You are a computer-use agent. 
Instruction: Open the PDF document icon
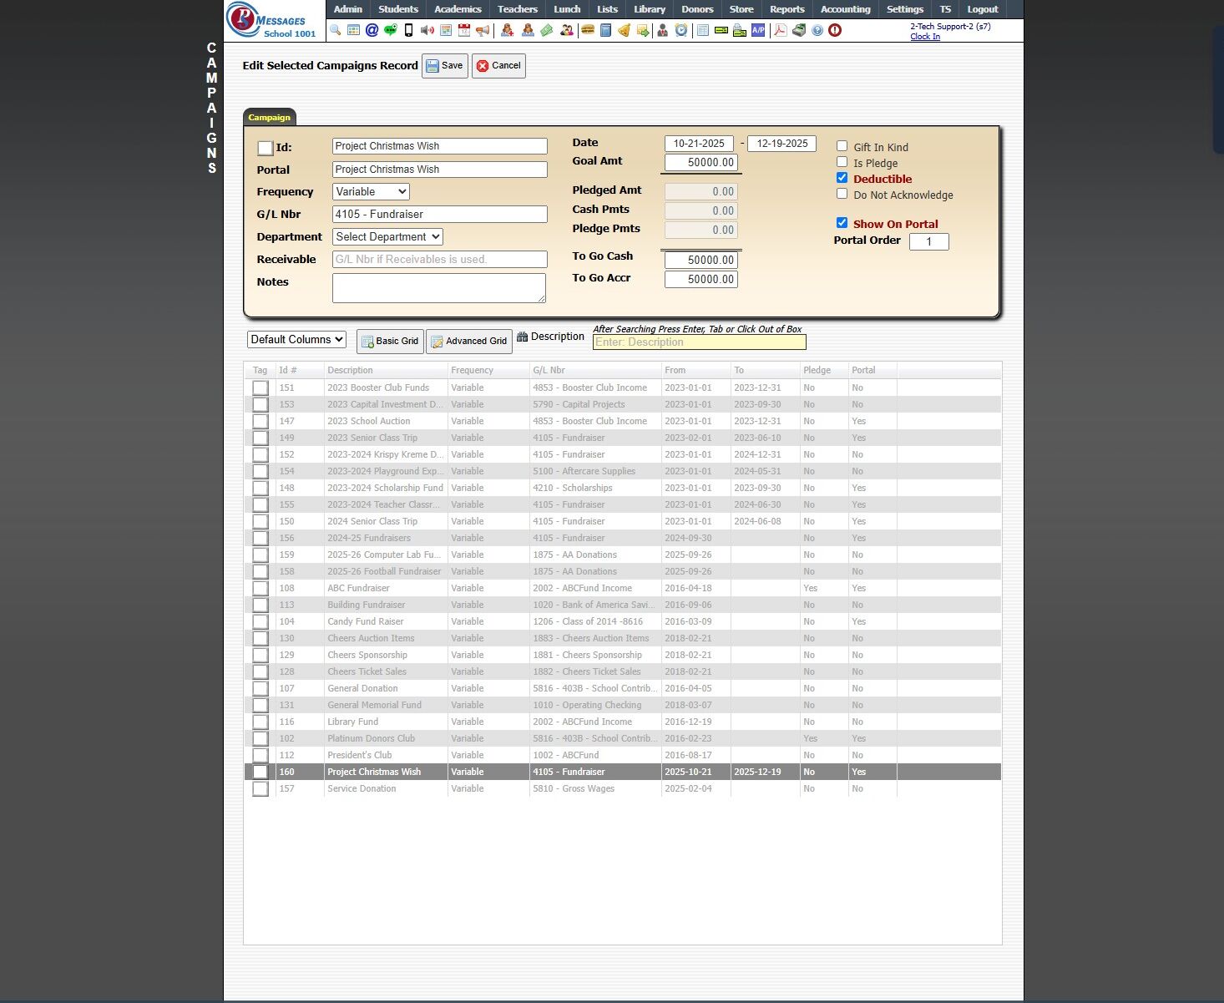pyautogui.click(x=780, y=30)
